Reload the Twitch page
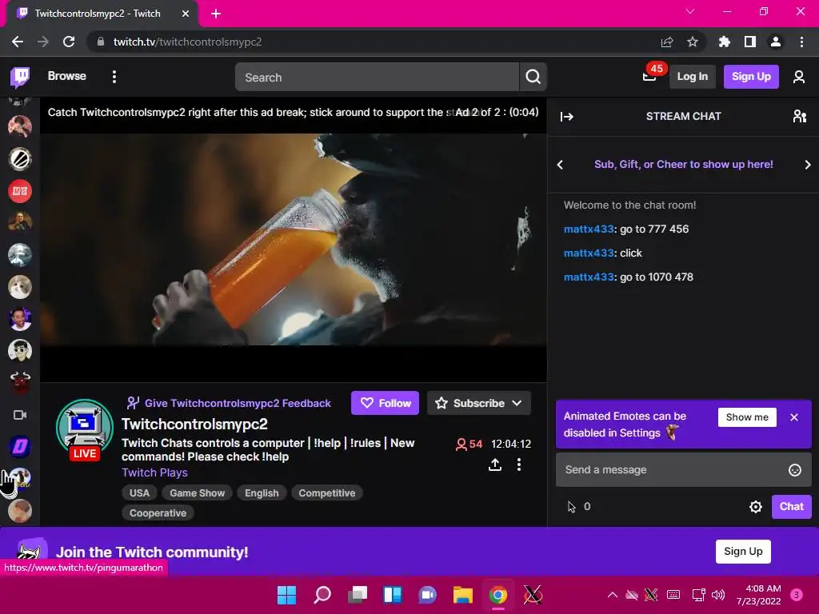 [x=69, y=42]
